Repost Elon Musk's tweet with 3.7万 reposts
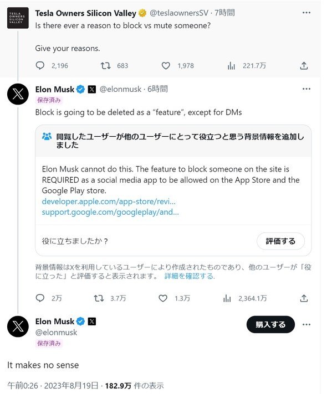Image resolution: width=327 pixels, height=394 pixels. (x=99, y=298)
